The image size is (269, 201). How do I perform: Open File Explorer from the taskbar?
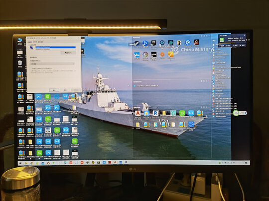(x=26, y=163)
